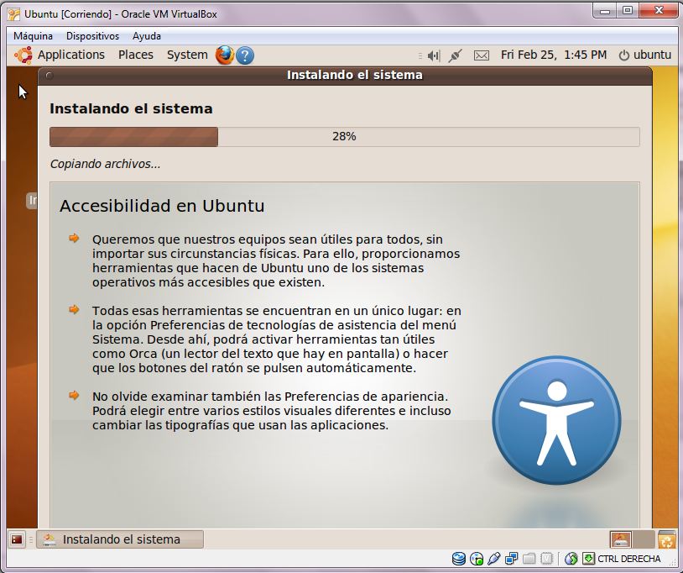Image resolution: width=683 pixels, height=573 pixels.
Task: Click the Ubuntu logo icon
Action: pos(23,55)
